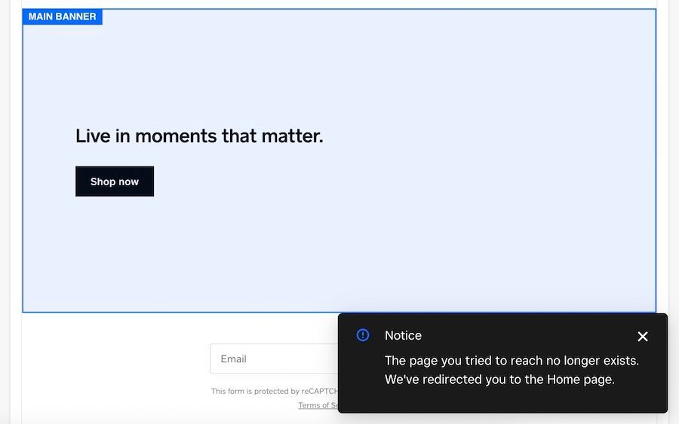The image size is (679, 424).
Task: Click the reCAPTCHA protection text below Email
Action: (x=275, y=391)
